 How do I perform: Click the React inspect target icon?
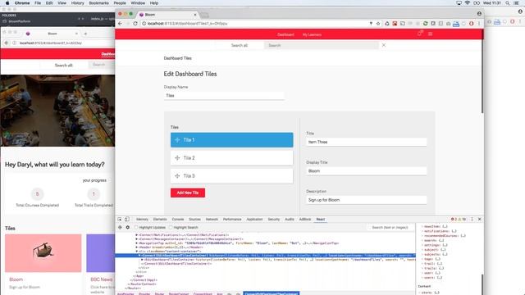point(120,228)
